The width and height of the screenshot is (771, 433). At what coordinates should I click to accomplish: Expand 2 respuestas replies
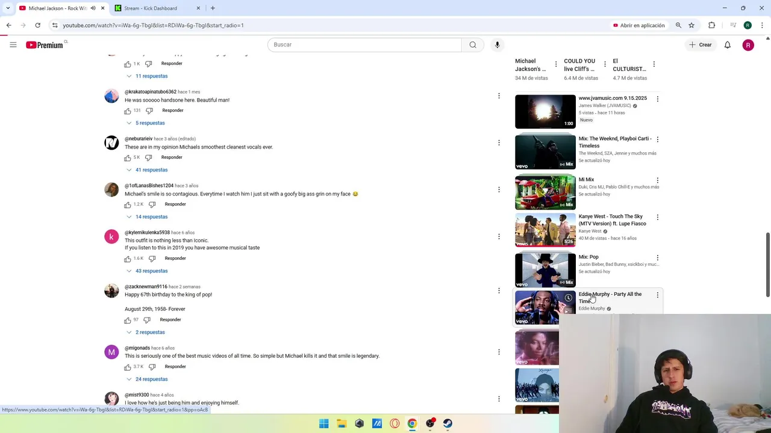(145, 333)
